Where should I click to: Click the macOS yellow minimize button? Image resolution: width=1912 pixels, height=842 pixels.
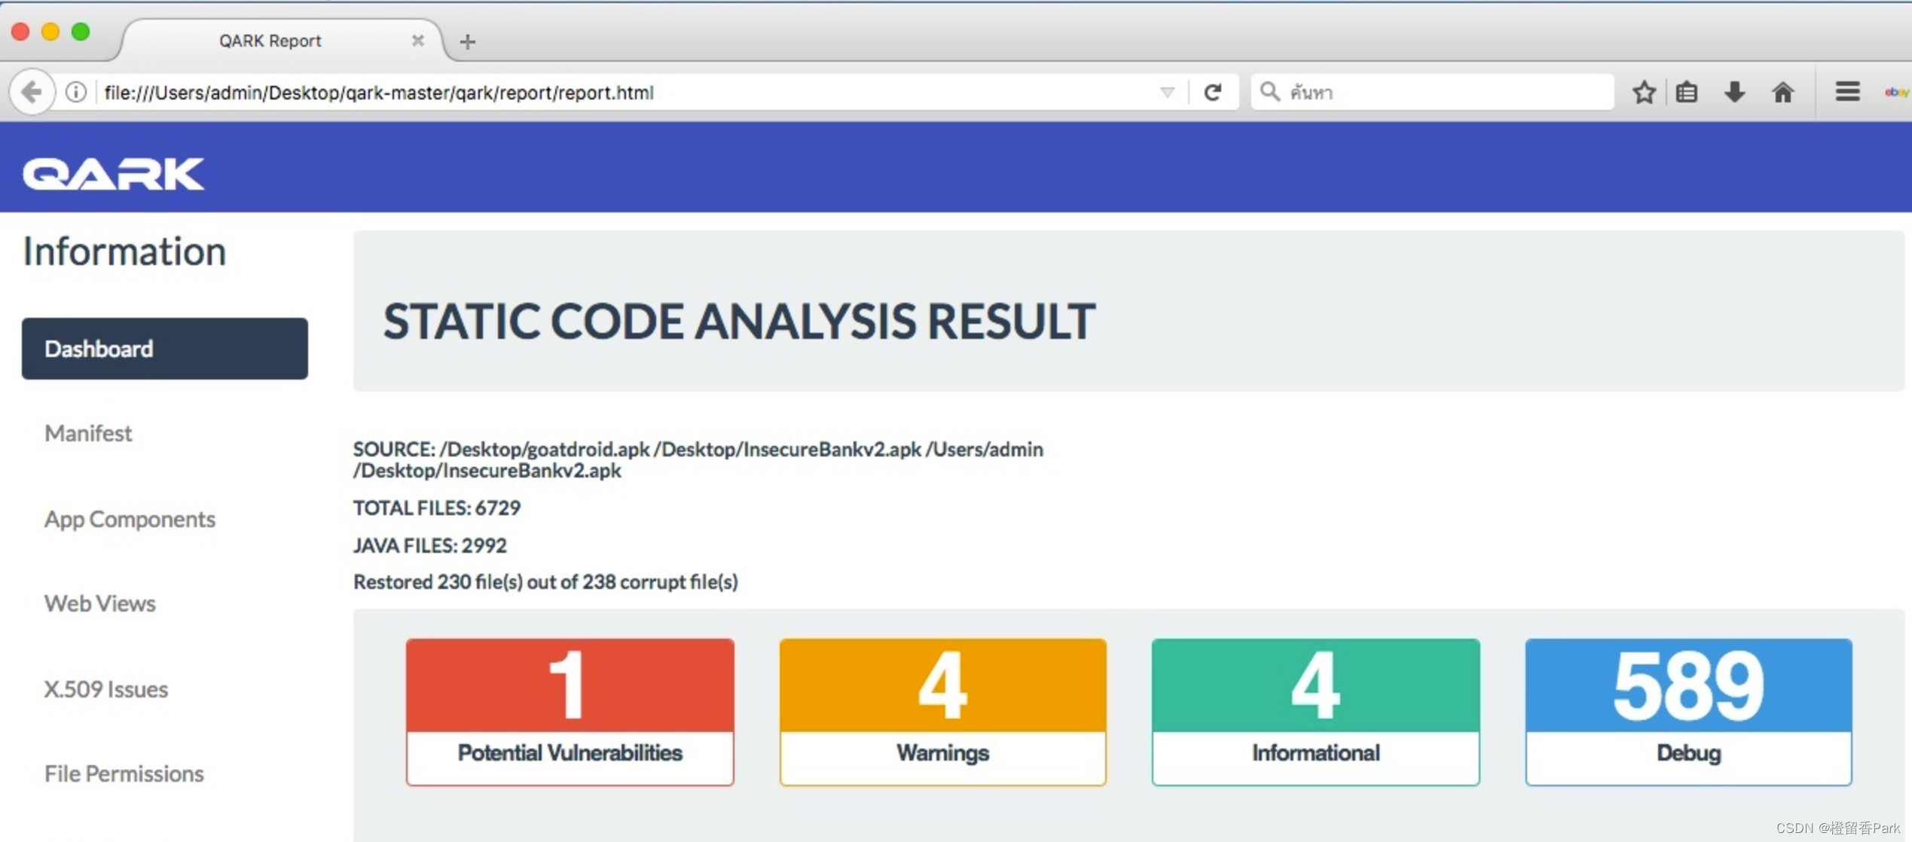[x=50, y=32]
